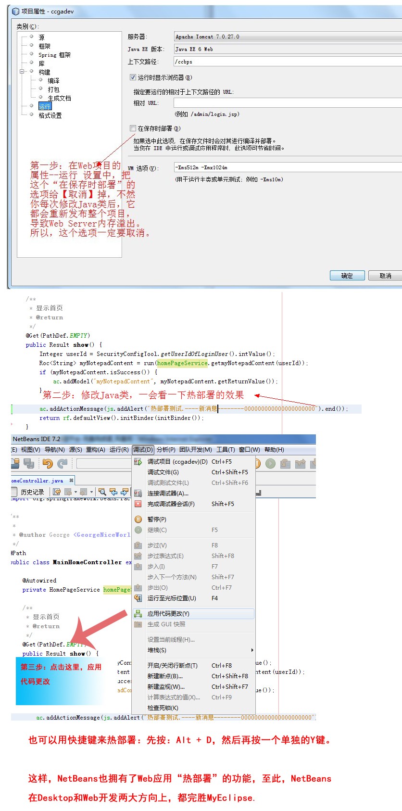Click the quick search field in NetBeans toolbar
This screenshot has height=811, width=402.
104,463
